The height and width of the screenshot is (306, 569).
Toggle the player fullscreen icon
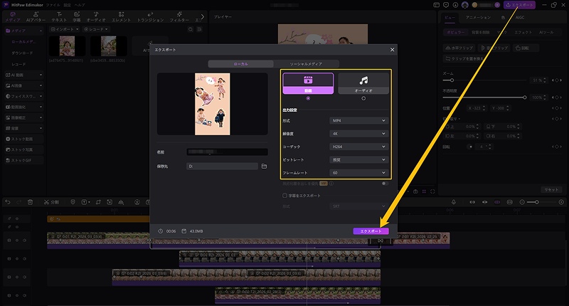432,191
